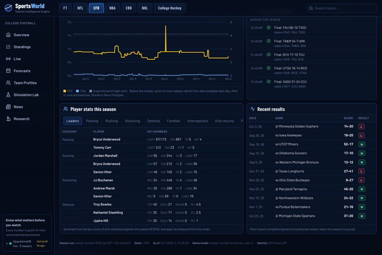Open the Fumbles stats tab
Image resolution: width=382 pixels, height=255 pixels.
(173, 121)
